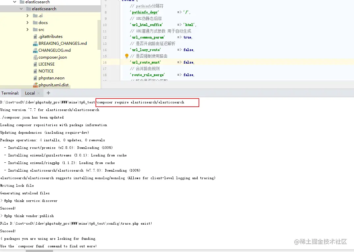
Task: Close the Local terminal tab
Action: (39, 93)
